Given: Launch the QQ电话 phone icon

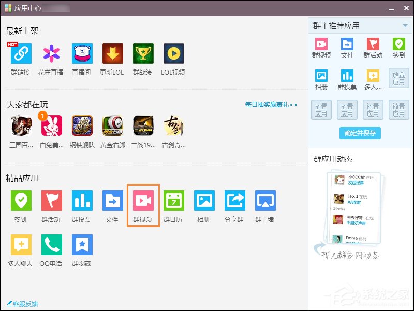Looking at the screenshot, I should 51,245.
